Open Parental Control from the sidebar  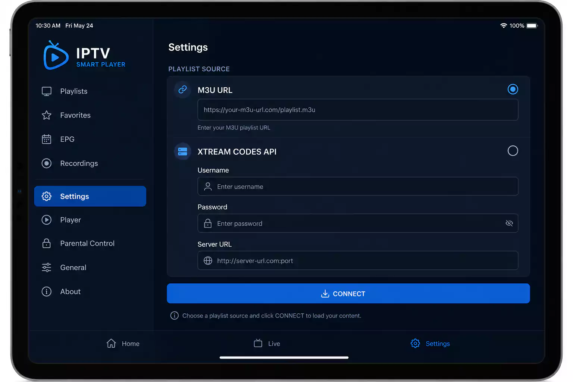pyautogui.click(x=90, y=243)
